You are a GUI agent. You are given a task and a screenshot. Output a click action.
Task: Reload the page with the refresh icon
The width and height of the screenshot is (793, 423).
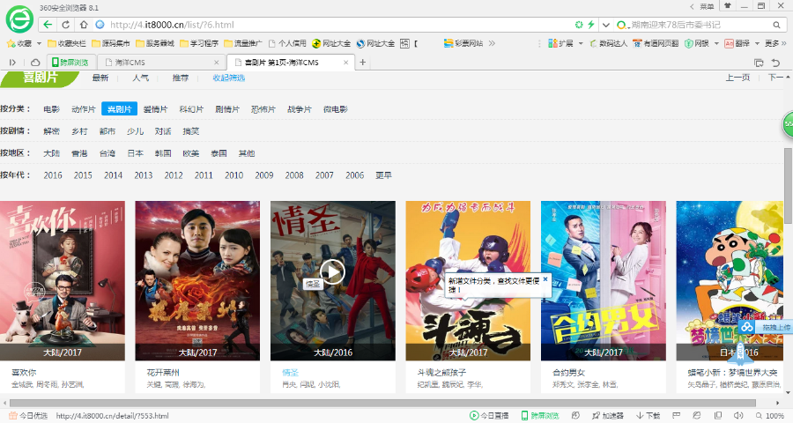66,25
